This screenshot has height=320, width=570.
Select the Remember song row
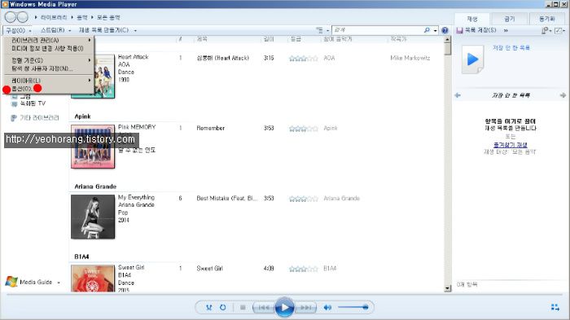tap(309, 128)
